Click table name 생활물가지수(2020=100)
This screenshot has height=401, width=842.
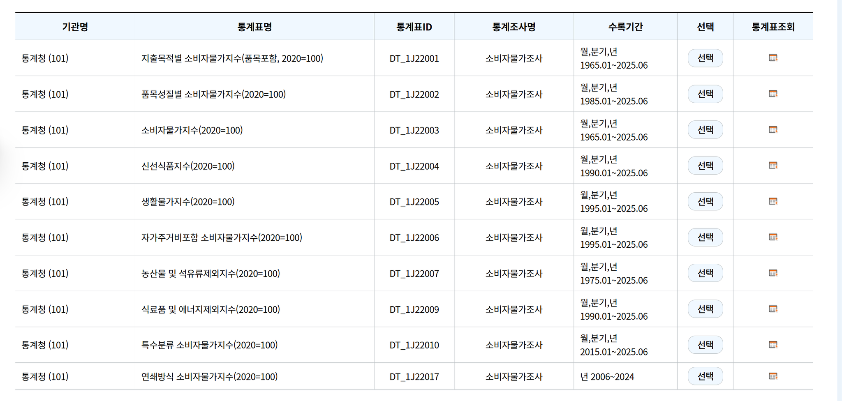pyautogui.click(x=188, y=202)
